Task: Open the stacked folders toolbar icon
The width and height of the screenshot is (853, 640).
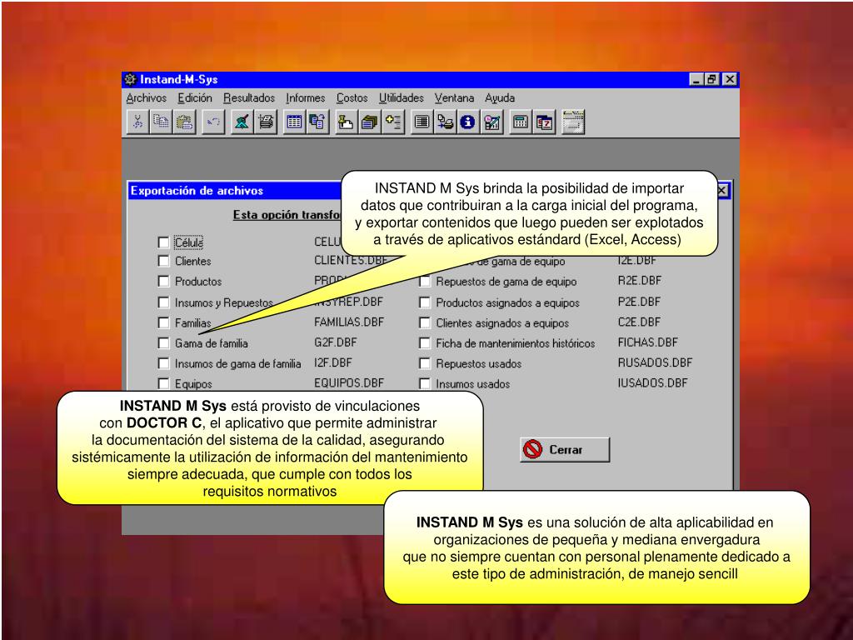Action: point(369,122)
